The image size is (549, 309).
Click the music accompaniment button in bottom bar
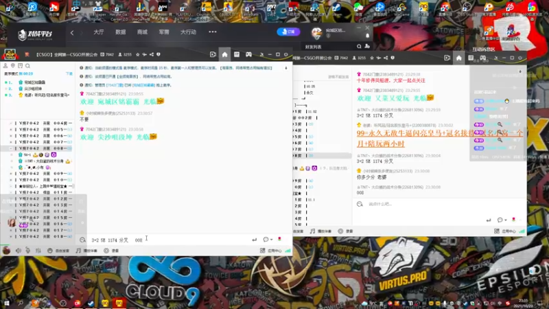tap(87, 251)
